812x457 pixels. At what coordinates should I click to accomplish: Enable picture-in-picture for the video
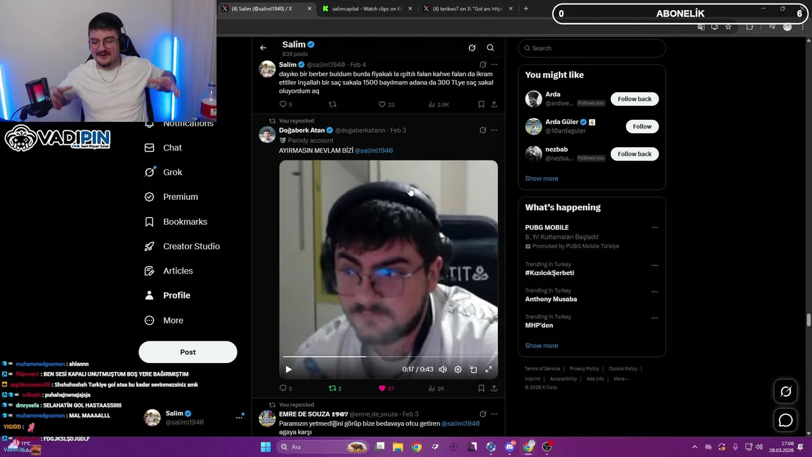tap(473, 369)
